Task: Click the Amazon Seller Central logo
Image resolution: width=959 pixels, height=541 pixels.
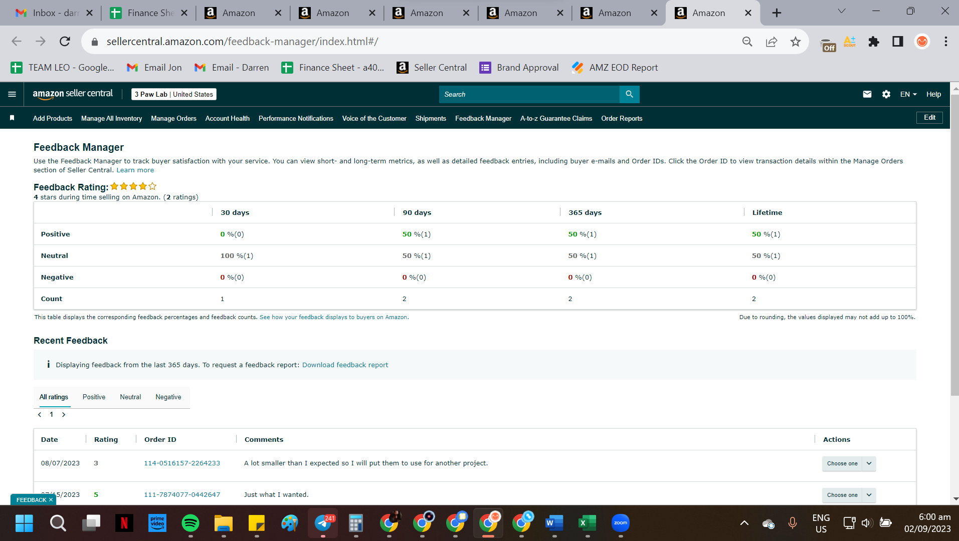Action: [x=73, y=94]
